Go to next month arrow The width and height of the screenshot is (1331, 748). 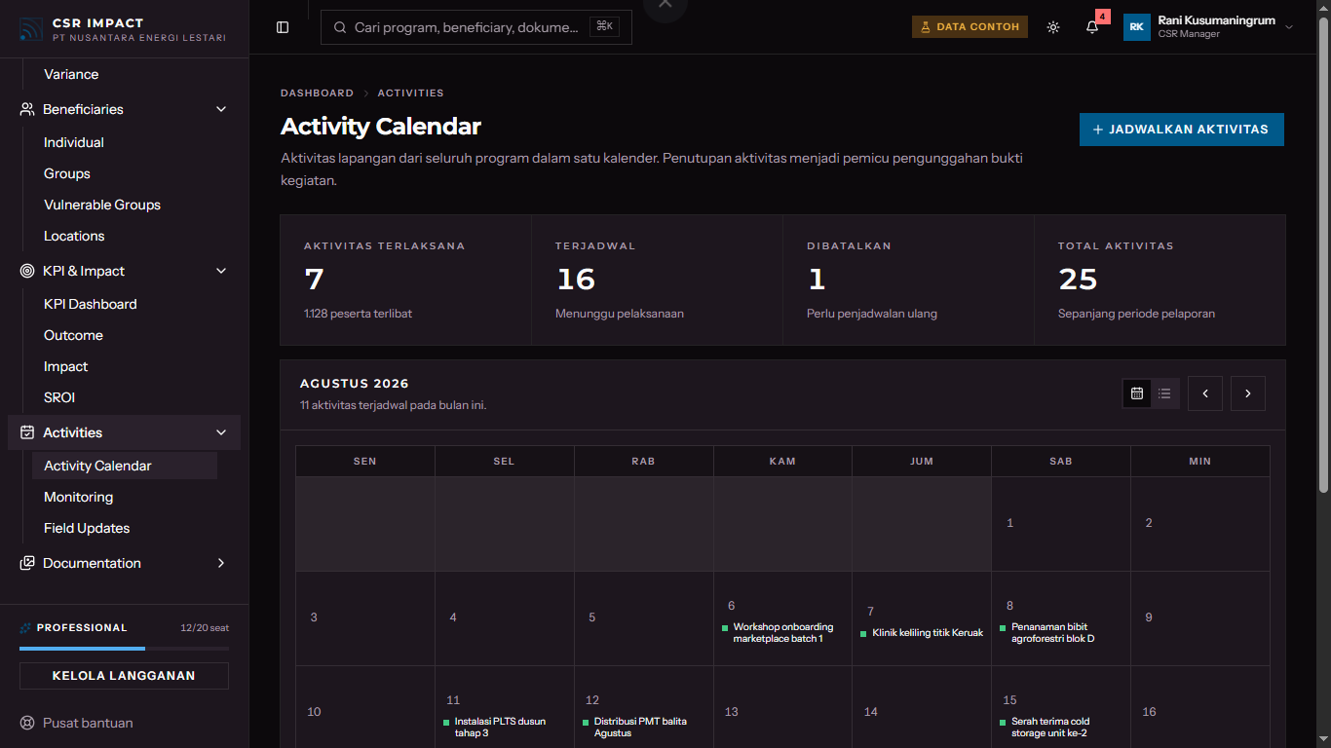(1248, 393)
